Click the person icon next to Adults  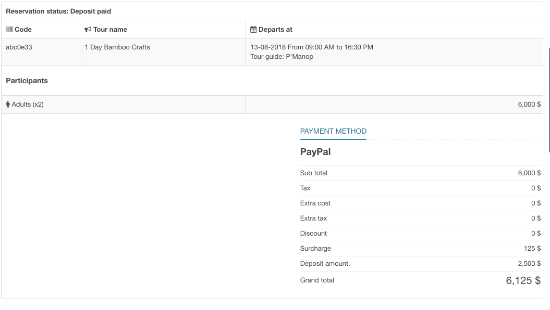[x=8, y=105]
